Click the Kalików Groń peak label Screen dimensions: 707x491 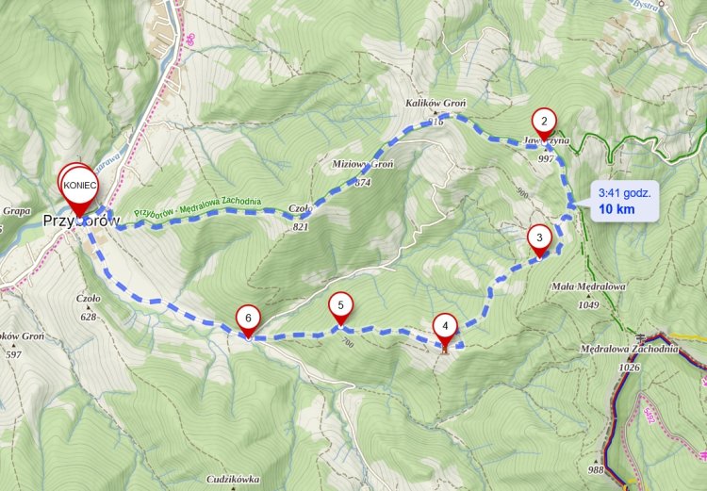click(436, 104)
